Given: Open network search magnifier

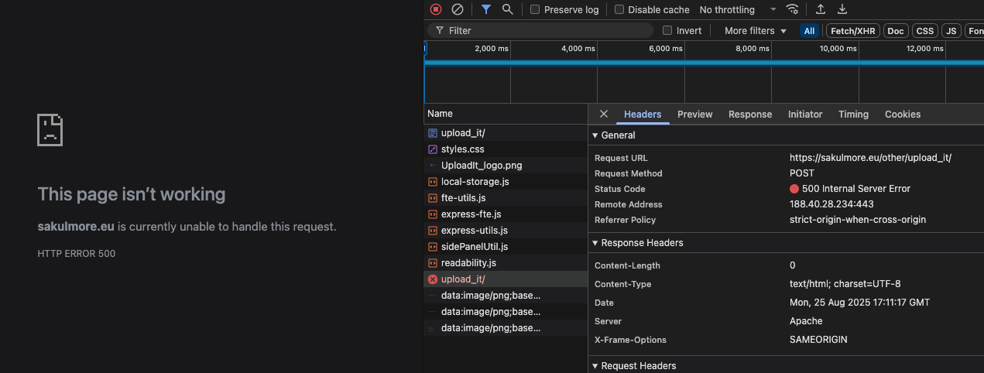Looking at the screenshot, I should (x=507, y=9).
